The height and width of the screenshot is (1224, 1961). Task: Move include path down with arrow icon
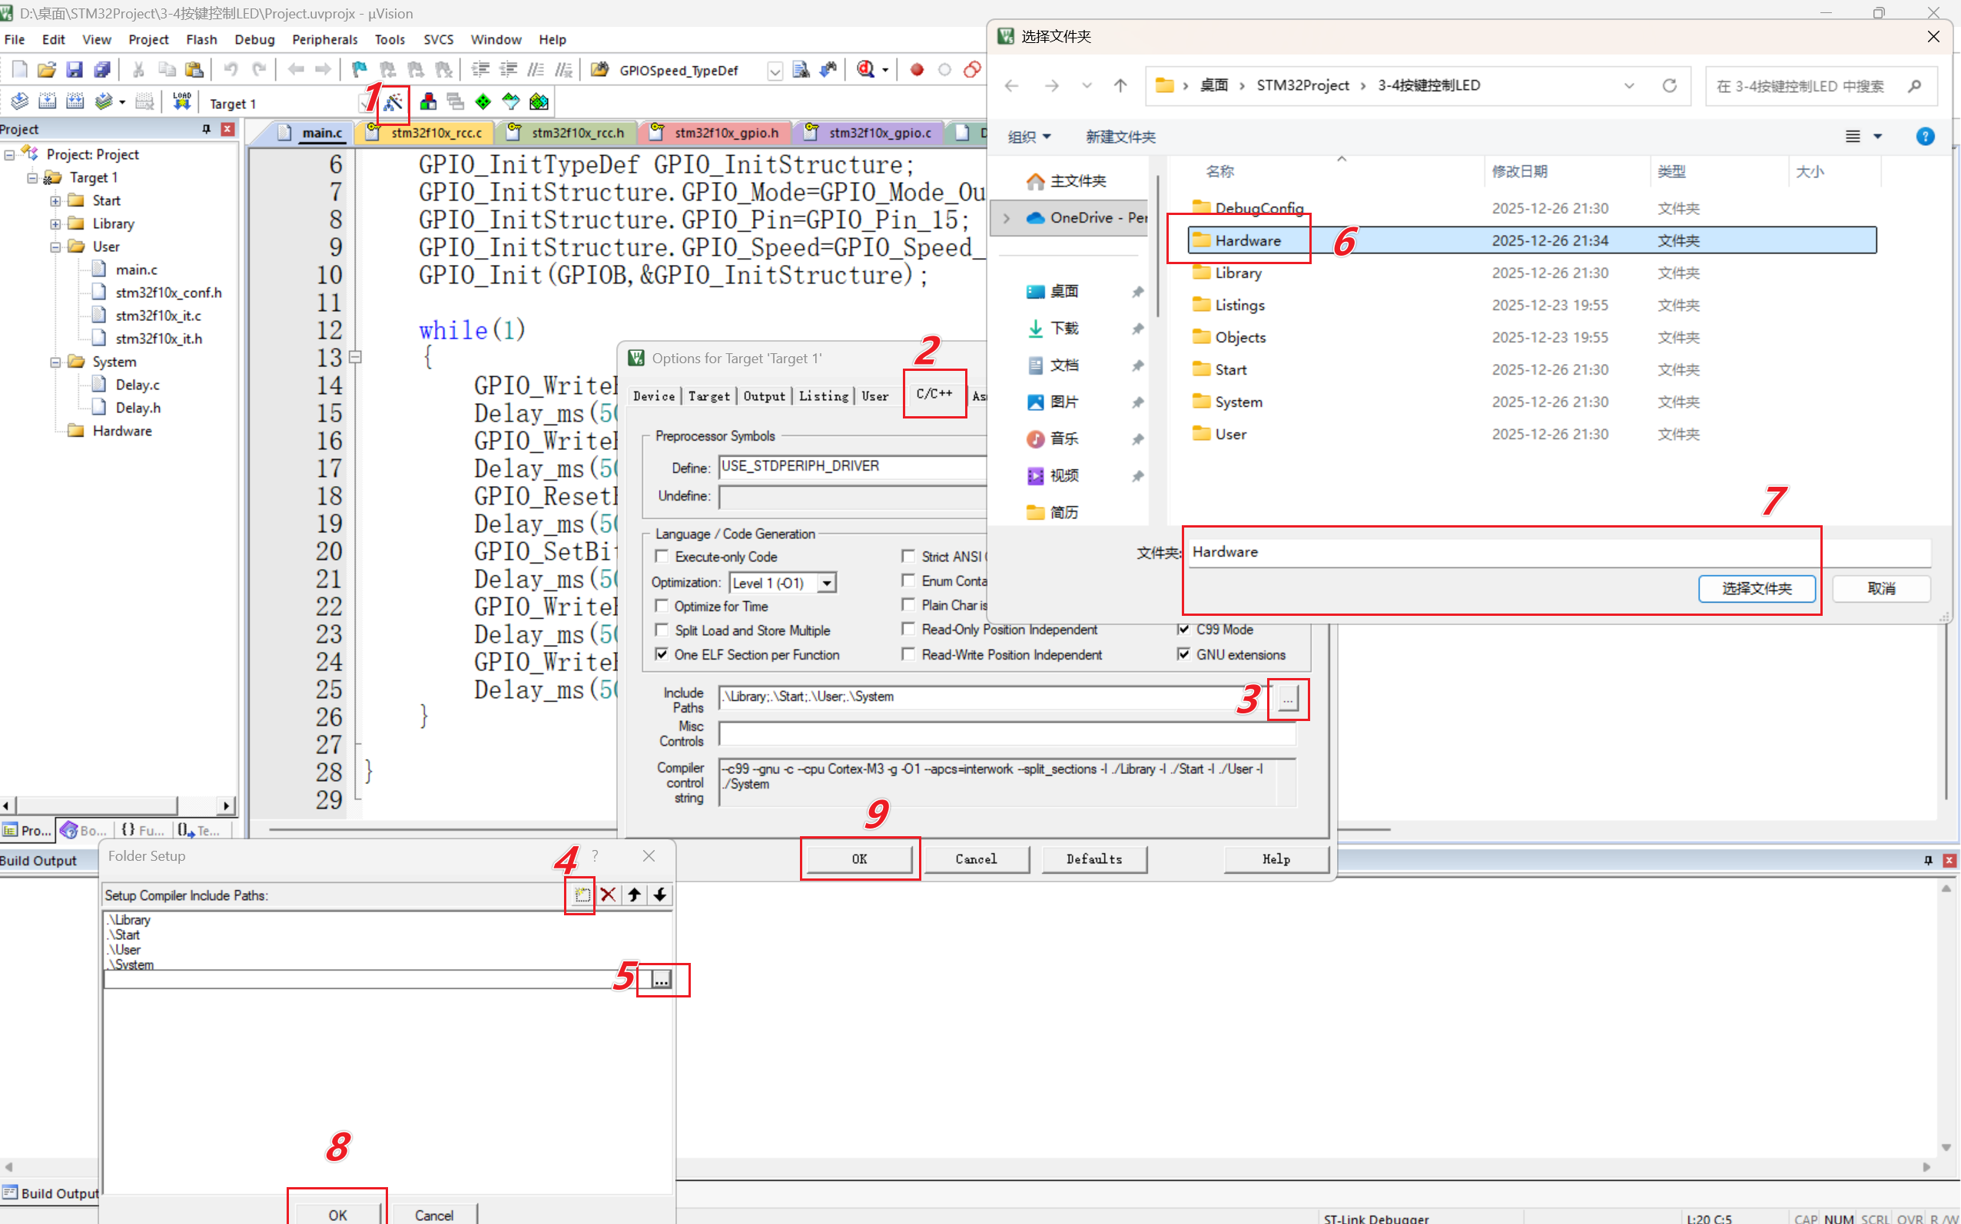(660, 895)
